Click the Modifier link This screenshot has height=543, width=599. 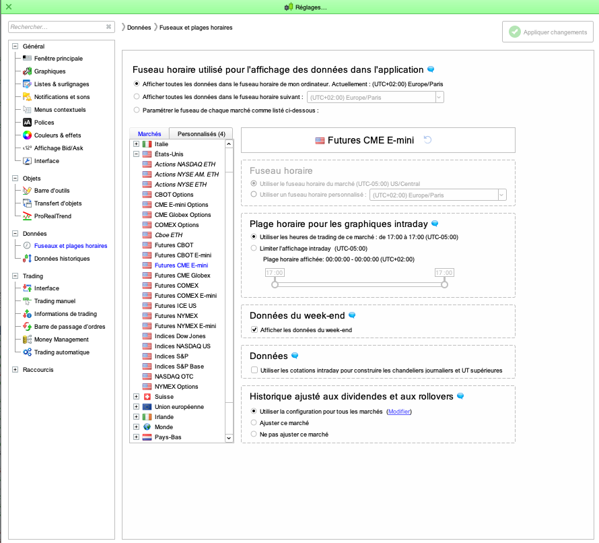(x=399, y=412)
